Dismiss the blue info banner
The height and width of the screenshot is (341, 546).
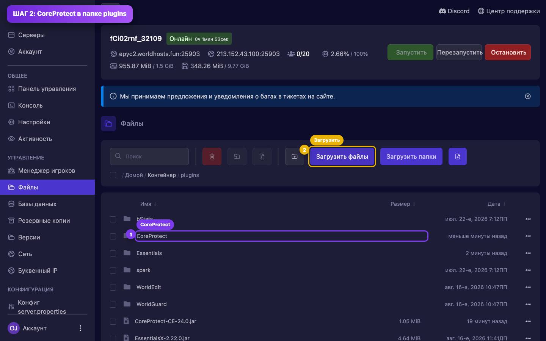[x=528, y=96]
